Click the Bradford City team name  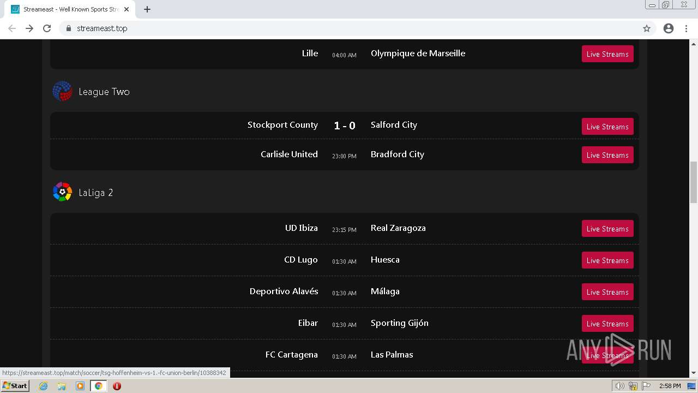click(x=398, y=154)
